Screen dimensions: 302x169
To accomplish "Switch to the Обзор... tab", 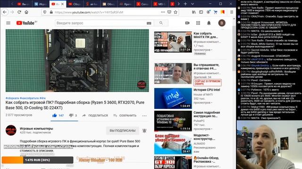I will 109,4.
